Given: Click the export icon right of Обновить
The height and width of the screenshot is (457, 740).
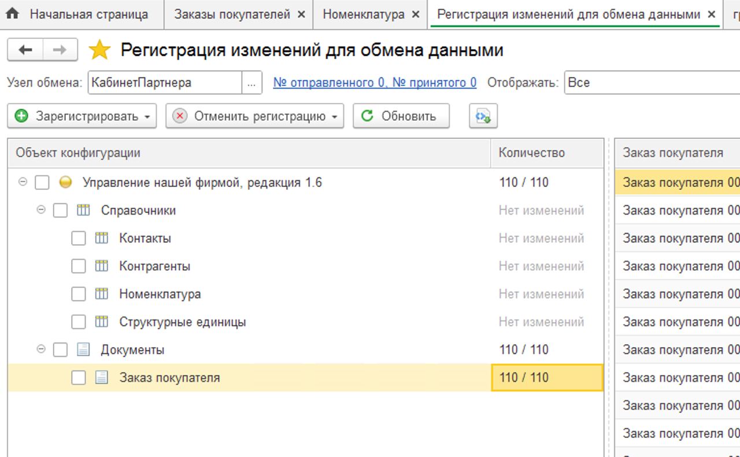Looking at the screenshot, I should tap(483, 116).
